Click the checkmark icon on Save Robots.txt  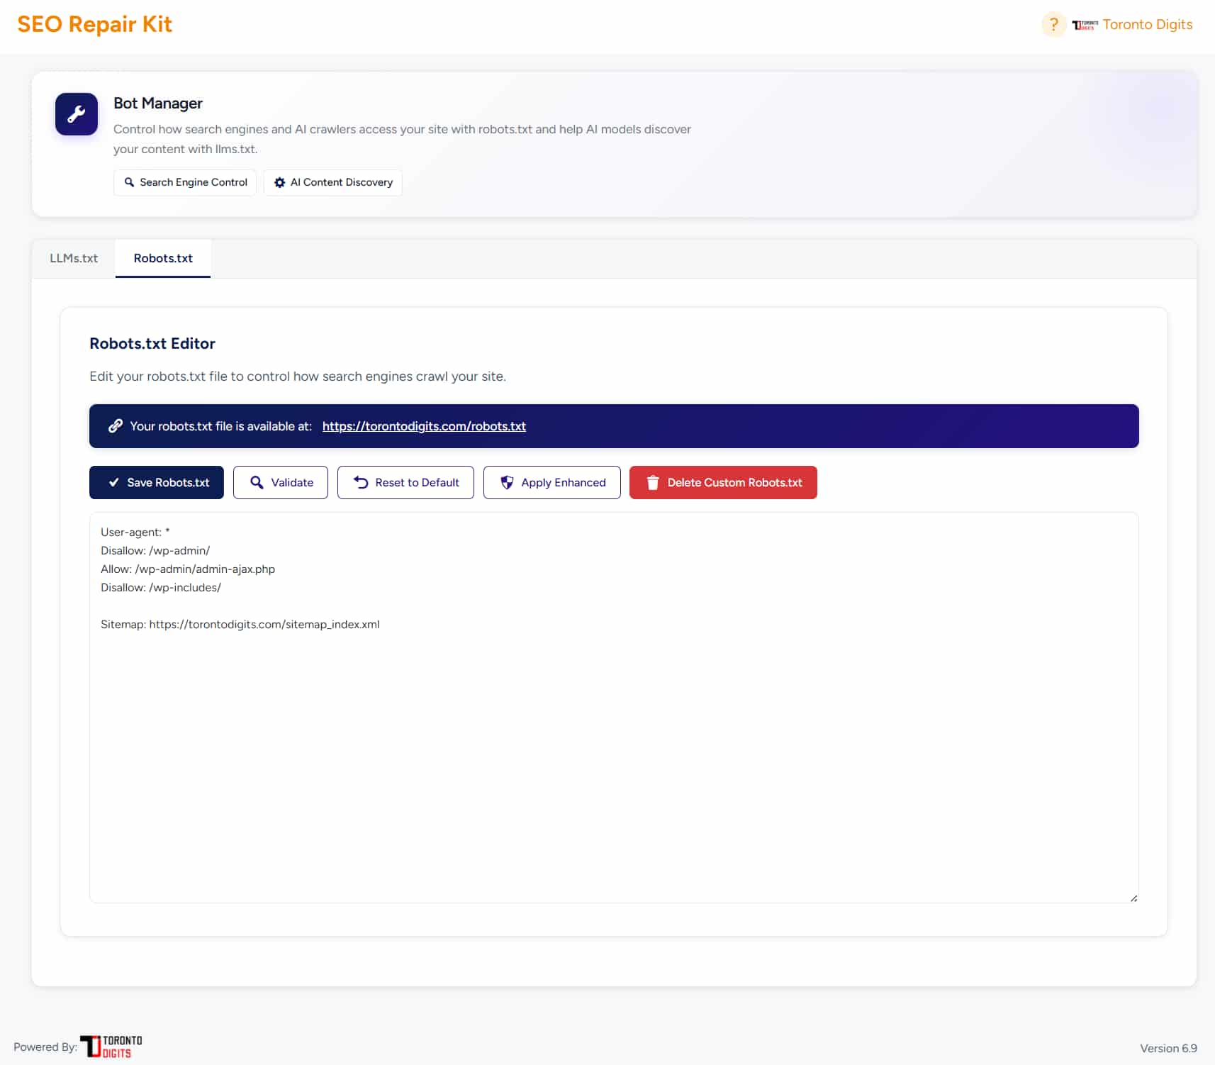click(113, 482)
